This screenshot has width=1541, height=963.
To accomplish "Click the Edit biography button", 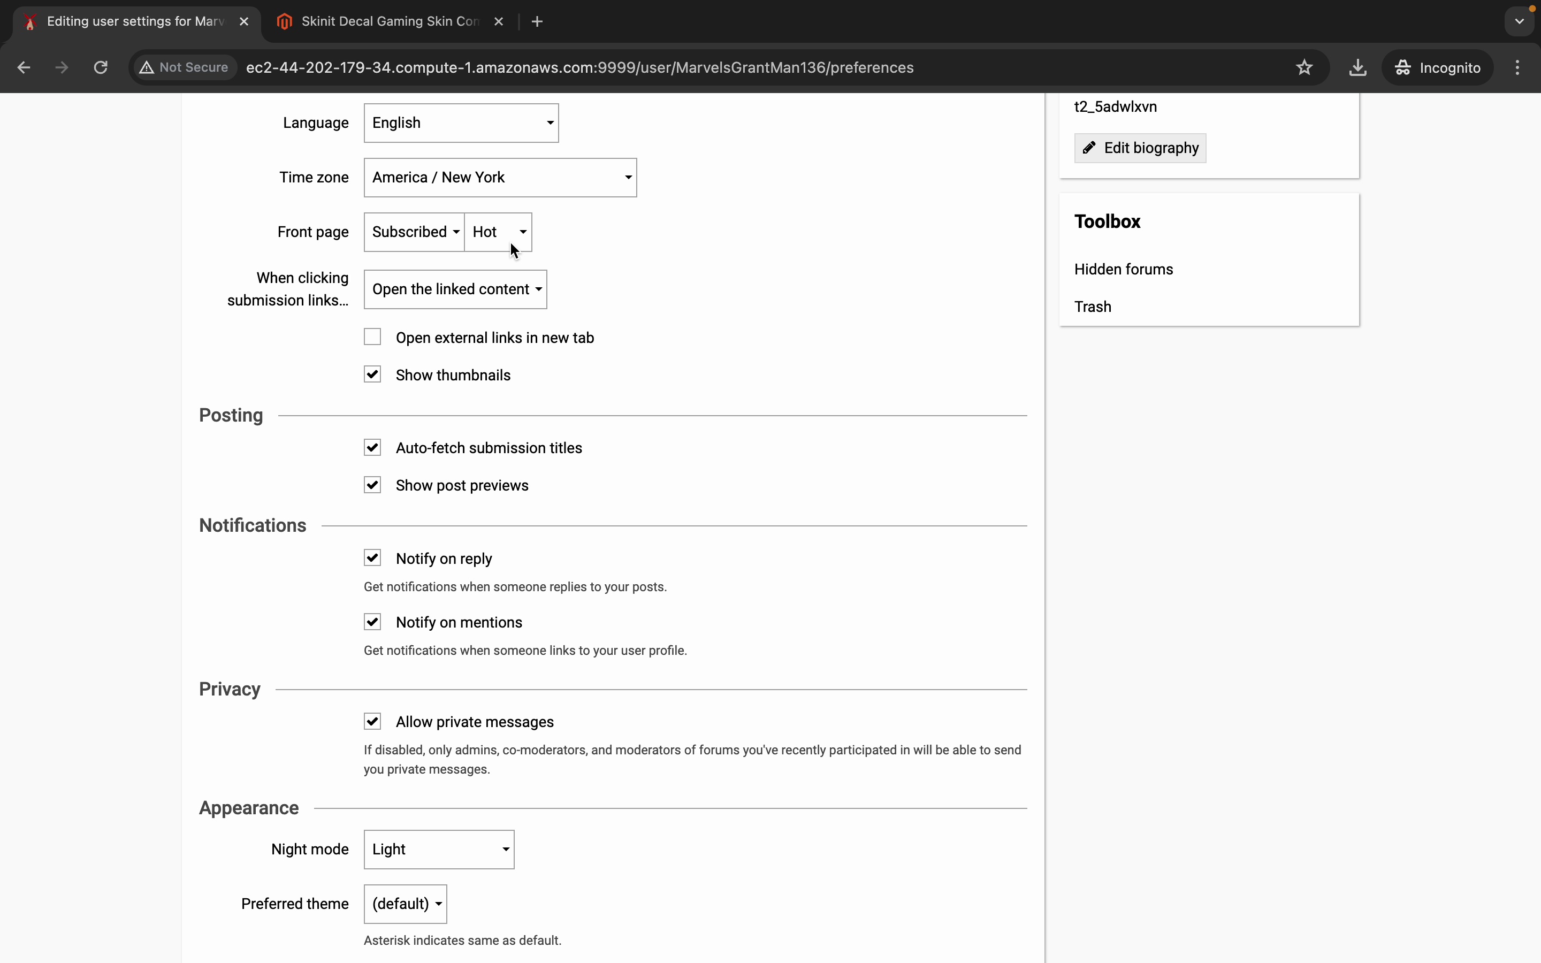I will tap(1140, 148).
